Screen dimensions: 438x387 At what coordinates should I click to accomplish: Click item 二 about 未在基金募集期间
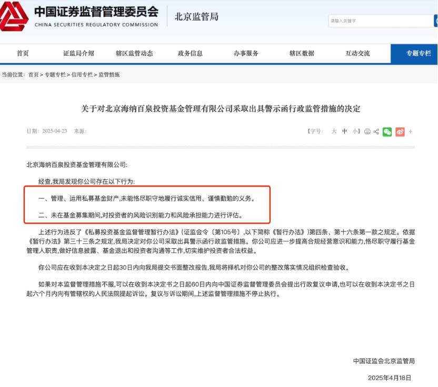pos(141,215)
